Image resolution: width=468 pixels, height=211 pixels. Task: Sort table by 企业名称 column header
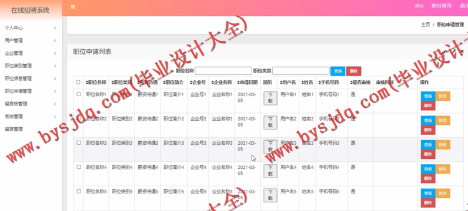point(222,82)
